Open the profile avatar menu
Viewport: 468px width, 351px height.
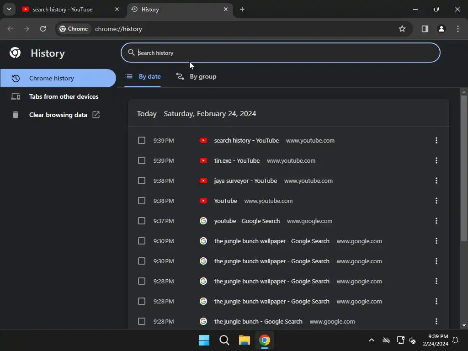pyautogui.click(x=441, y=29)
